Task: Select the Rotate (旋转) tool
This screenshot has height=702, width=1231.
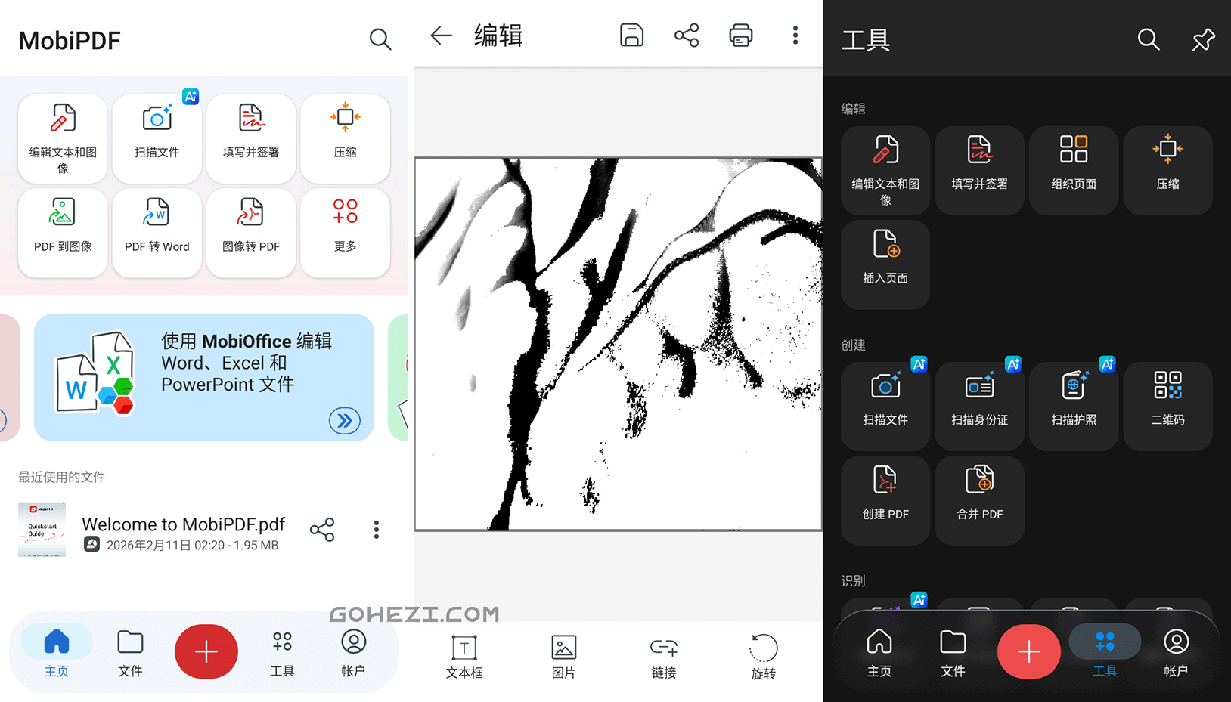Action: pyautogui.click(x=763, y=656)
